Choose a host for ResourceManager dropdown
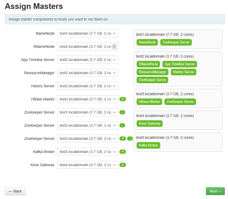The width and height of the screenshot is (228, 199). 88,73
